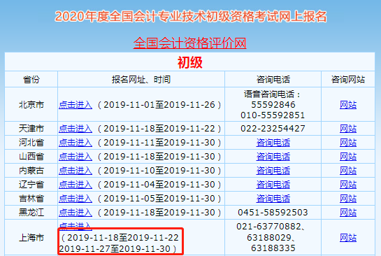Open 网站 link for 上海市
This screenshot has height=256, width=381.
coord(348,238)
